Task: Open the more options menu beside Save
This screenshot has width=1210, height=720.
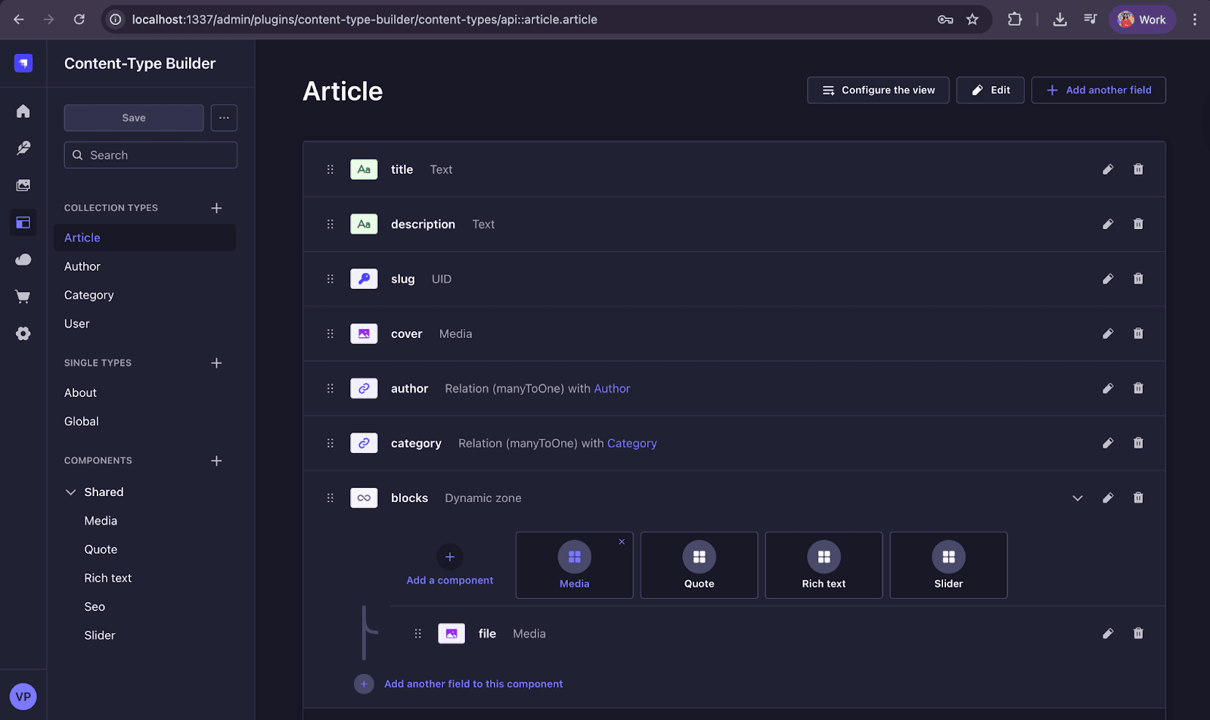Action: (224, 117)
